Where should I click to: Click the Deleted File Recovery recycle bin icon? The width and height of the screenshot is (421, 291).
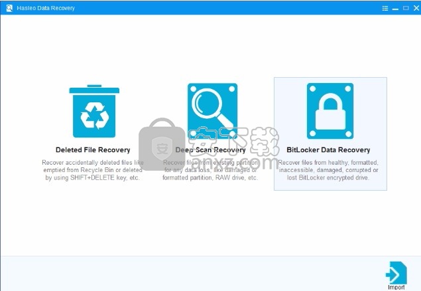[x=94, y=111]
